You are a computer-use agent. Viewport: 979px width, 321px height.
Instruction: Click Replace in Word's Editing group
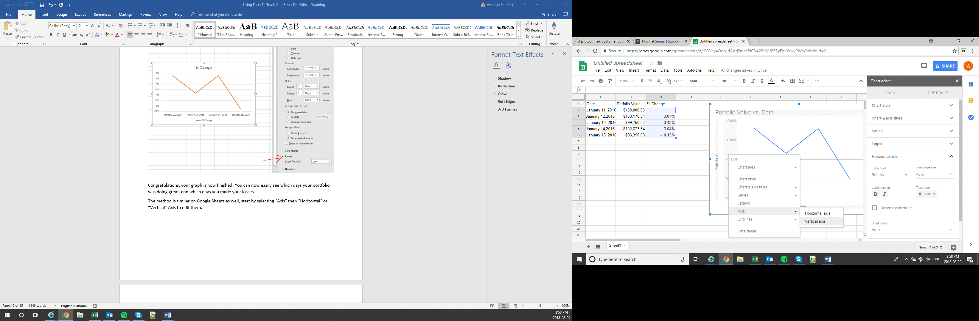pyautogui.click(x=534, y=30)
